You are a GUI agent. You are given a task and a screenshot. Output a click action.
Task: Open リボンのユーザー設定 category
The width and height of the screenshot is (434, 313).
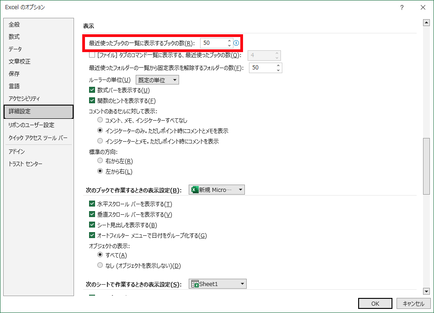38,125
